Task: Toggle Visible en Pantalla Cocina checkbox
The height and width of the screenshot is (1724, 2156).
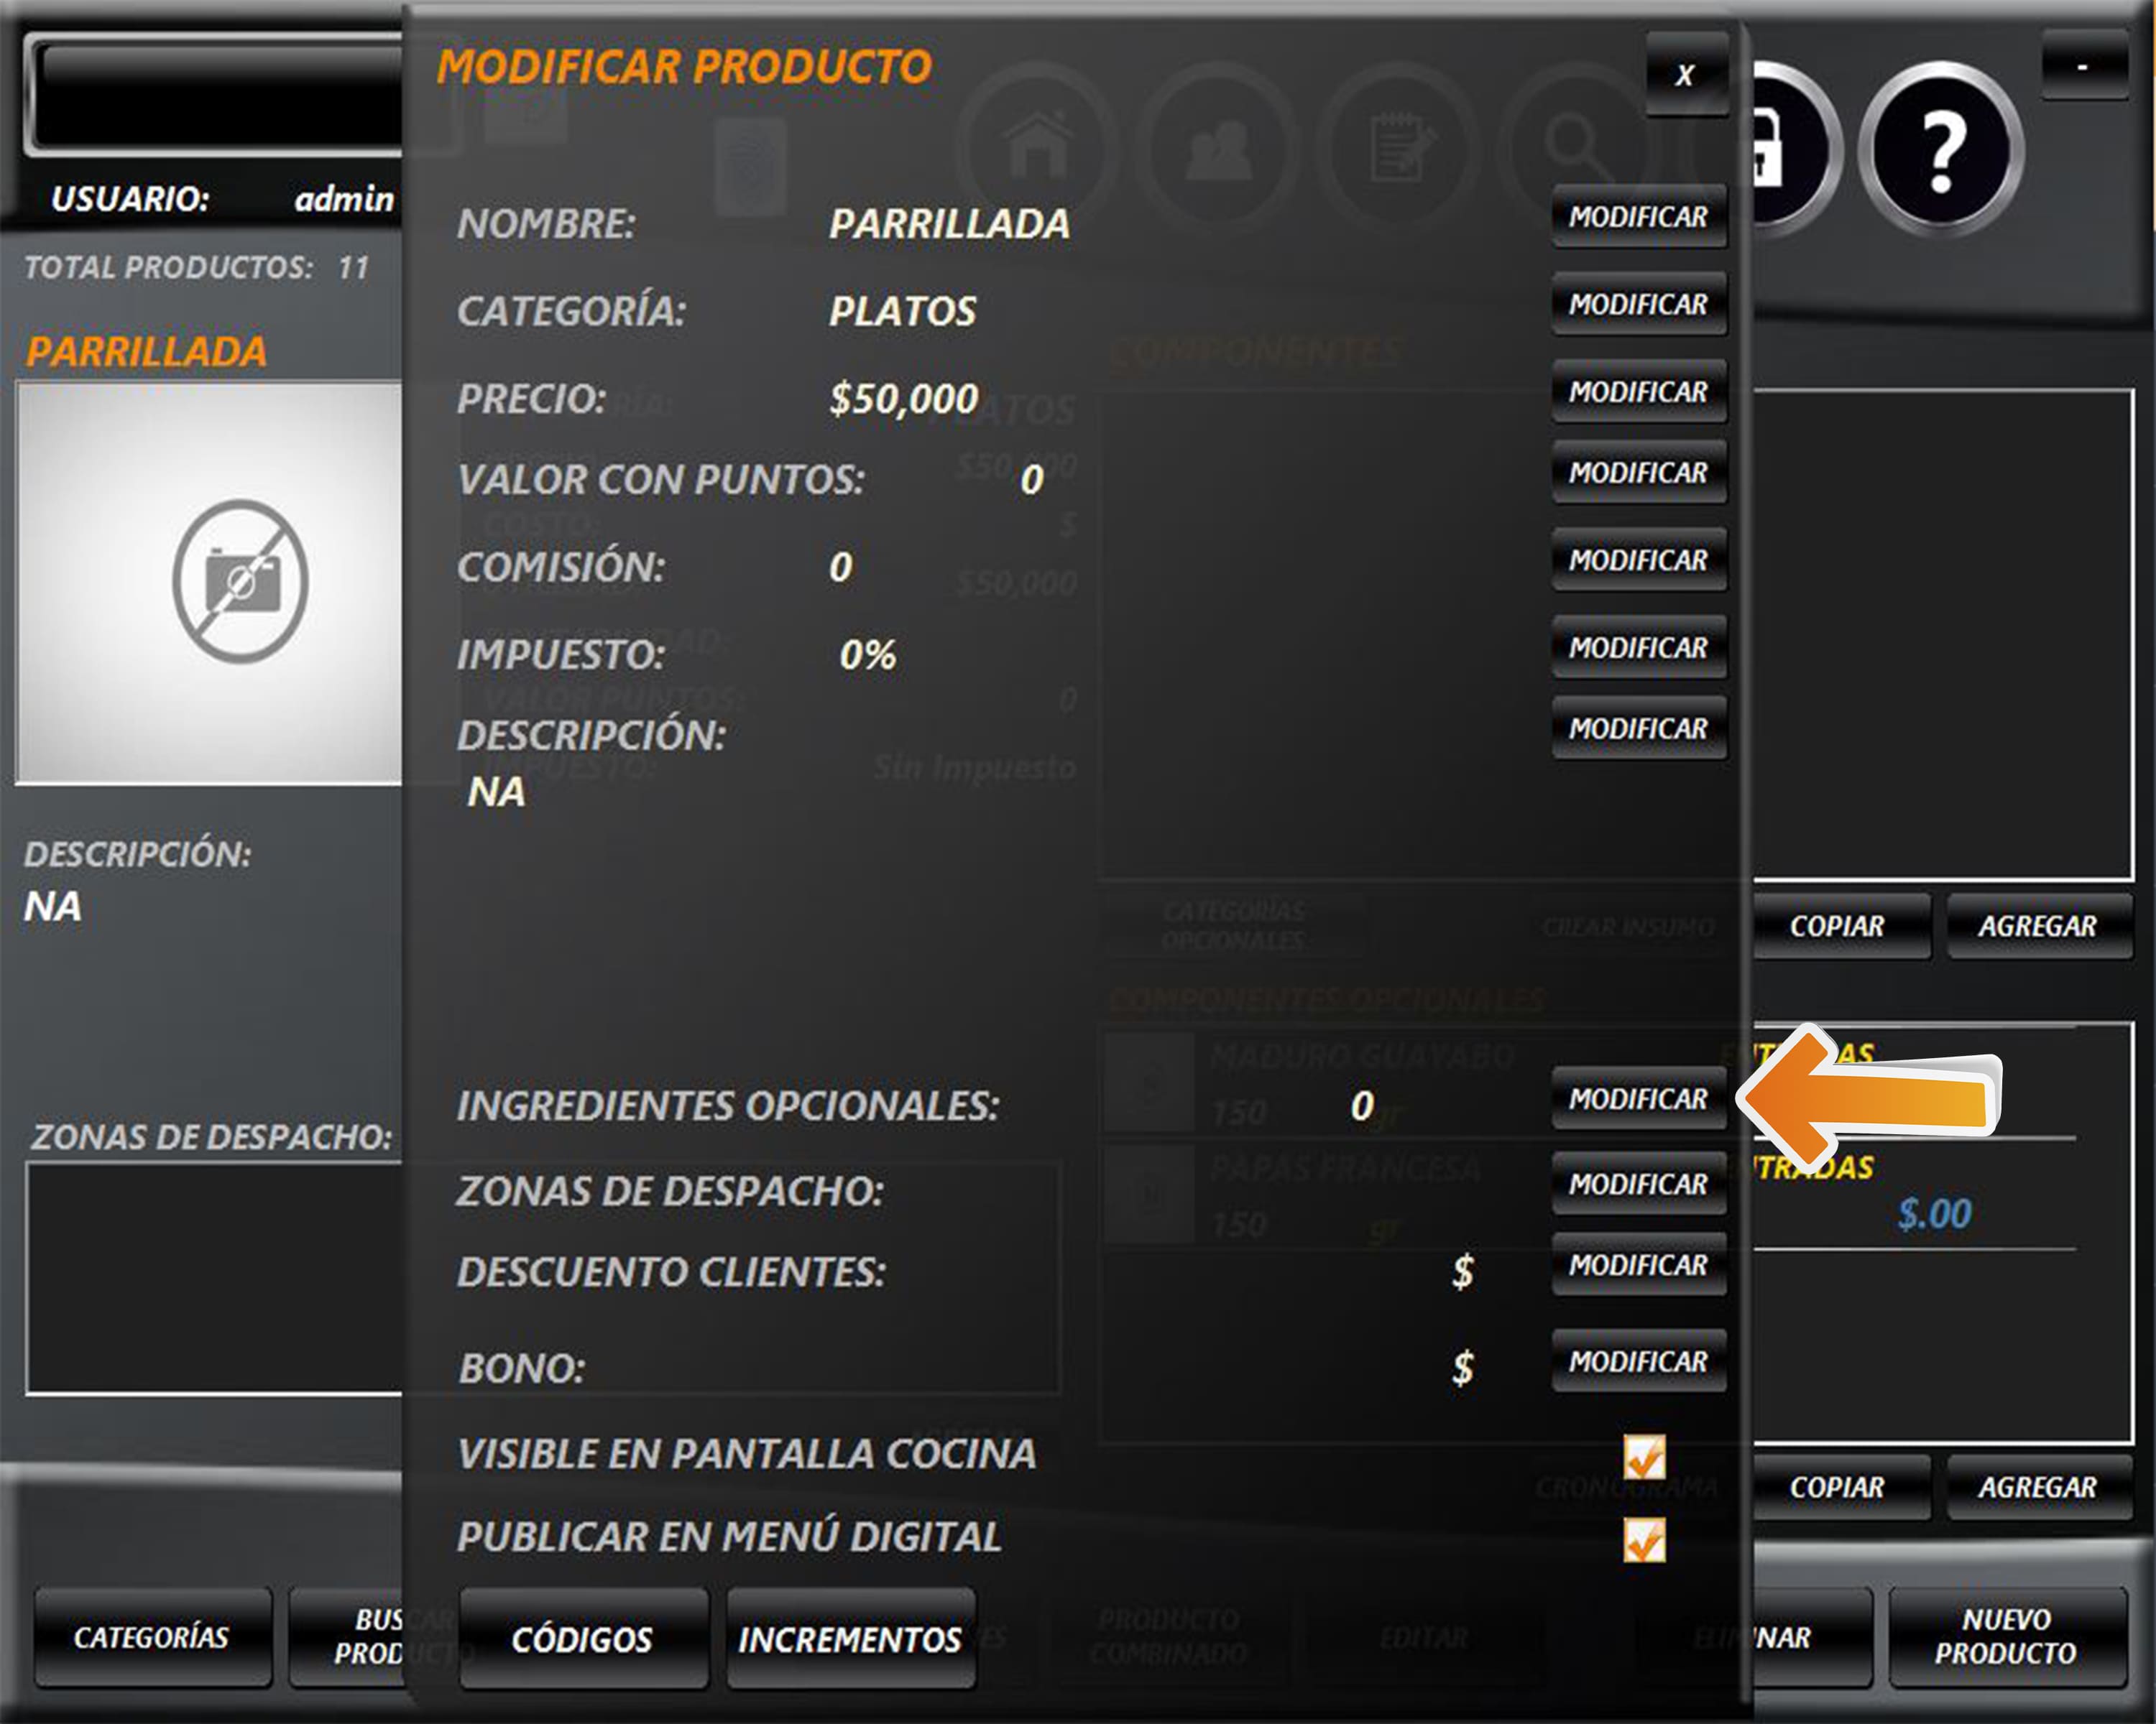Action: [x=1644, y=1456]
